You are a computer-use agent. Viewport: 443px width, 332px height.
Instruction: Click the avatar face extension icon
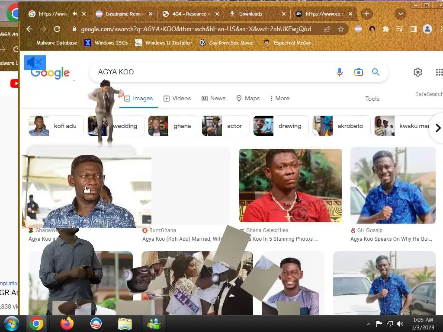(372, 29)
